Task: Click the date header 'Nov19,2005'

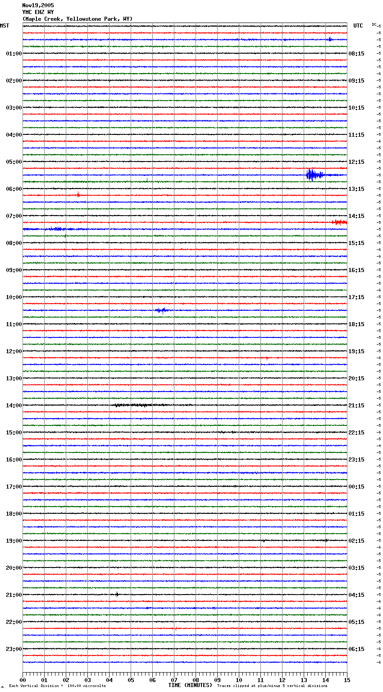Action: 38,5
